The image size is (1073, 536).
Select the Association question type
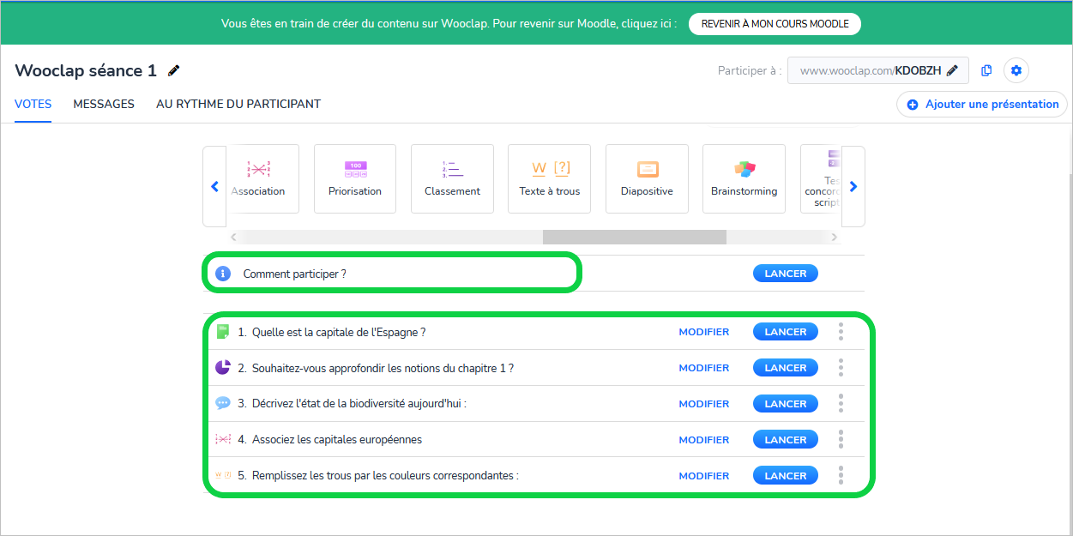coord(262,178)
